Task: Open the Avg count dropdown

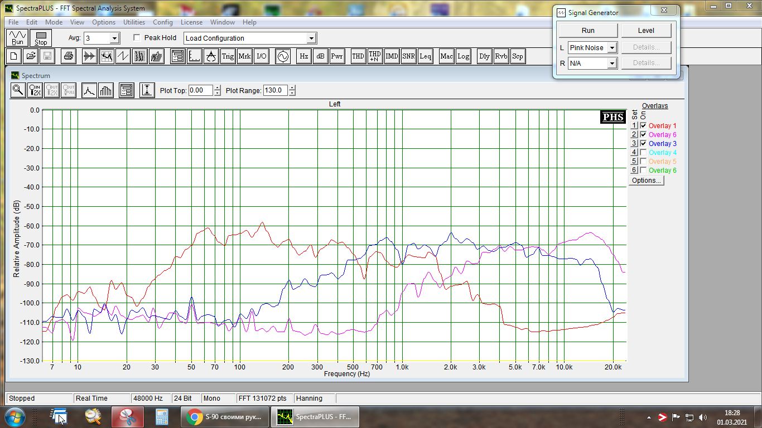Action: pyautogui.click(x=114, y=38)
